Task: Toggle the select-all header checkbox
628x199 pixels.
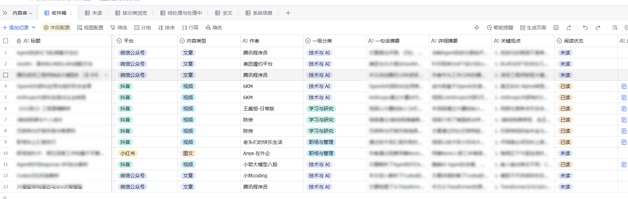Action: [6, 41]
